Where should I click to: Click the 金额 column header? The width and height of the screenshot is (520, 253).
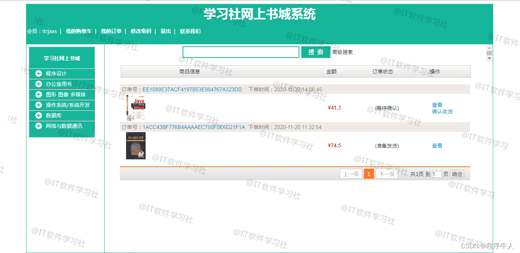pos(332,72)
